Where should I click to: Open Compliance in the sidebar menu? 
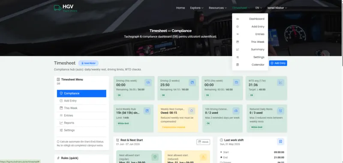[x=81, y=94]
